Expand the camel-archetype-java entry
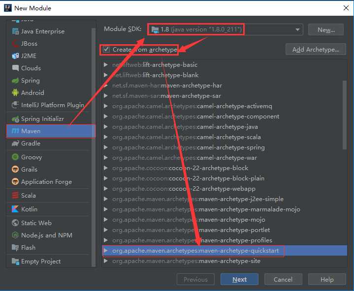 click(105, 127)
